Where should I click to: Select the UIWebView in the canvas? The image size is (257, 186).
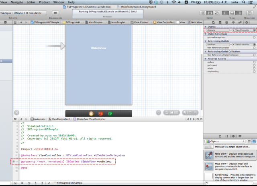click(x=98, y=65)
